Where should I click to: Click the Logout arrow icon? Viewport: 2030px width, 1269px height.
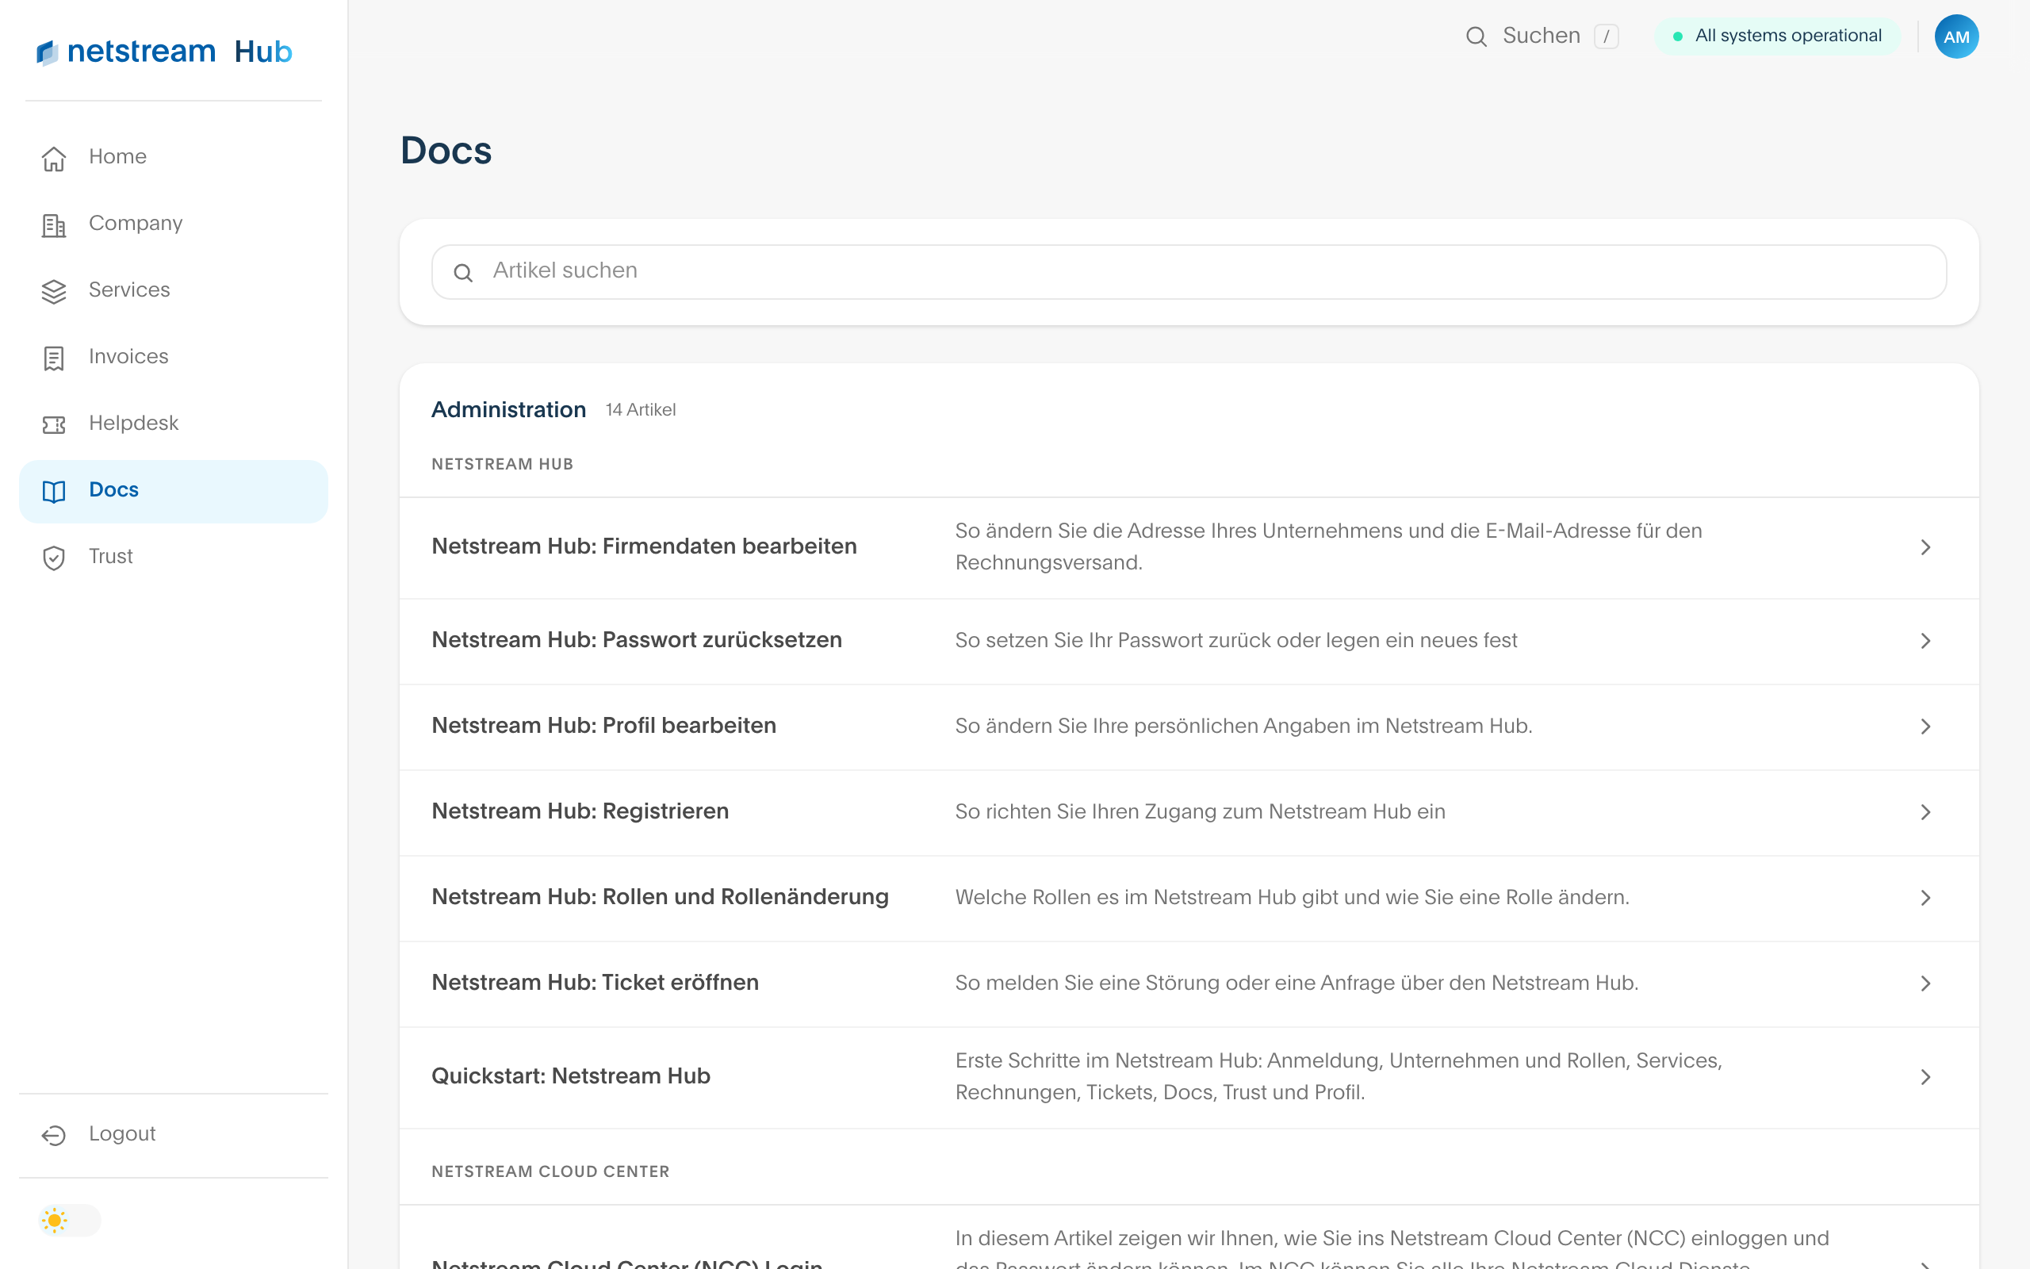(x=54, y=1135)
